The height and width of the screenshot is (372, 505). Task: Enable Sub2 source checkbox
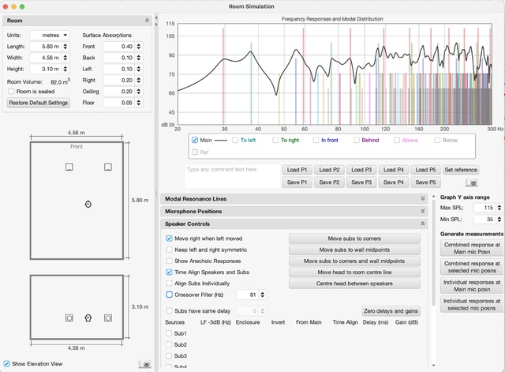[169, 344]
